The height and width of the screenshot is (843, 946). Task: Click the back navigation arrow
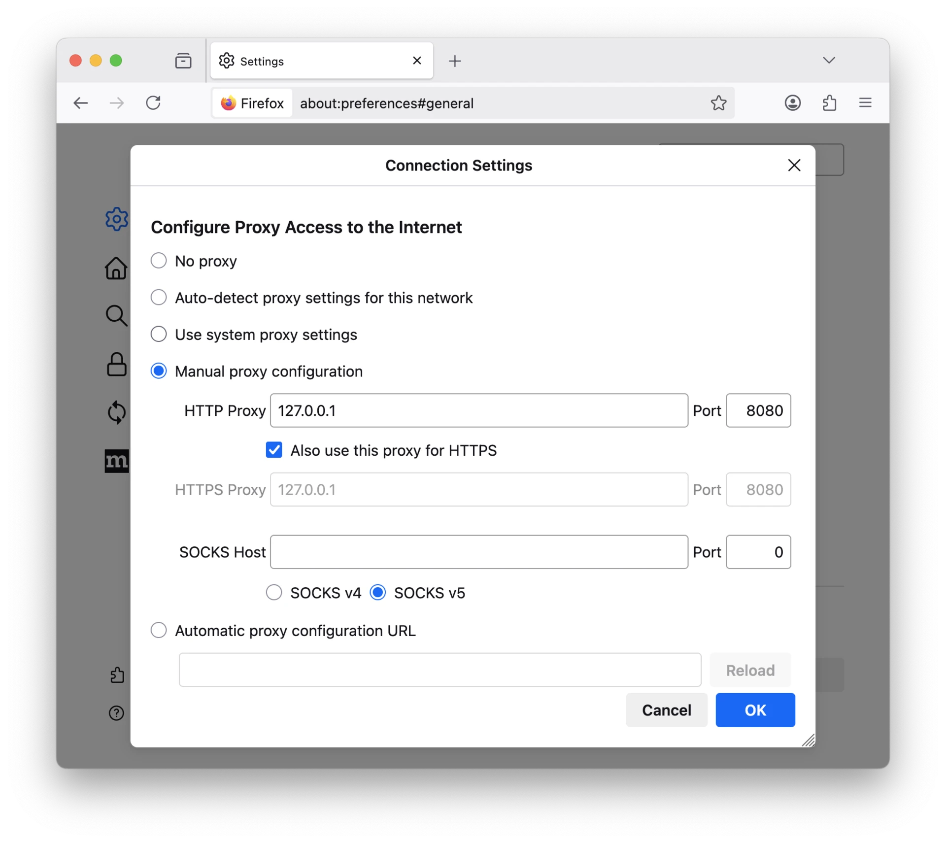coord(81,103)
